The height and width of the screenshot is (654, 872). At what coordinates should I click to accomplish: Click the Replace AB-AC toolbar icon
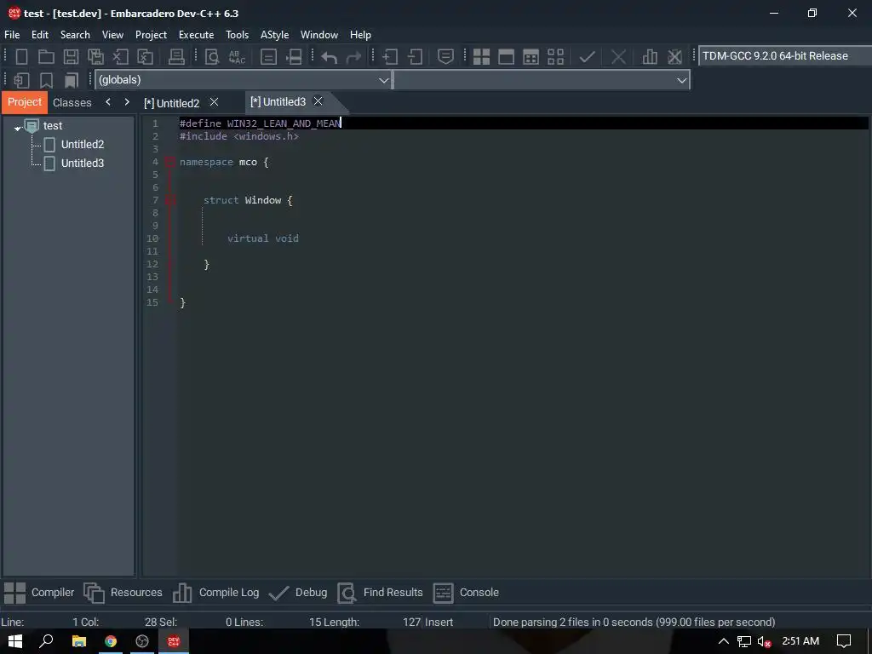coord(237,57)
